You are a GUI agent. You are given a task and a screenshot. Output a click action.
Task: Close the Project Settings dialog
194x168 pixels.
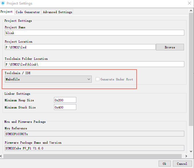coord(189,3)
